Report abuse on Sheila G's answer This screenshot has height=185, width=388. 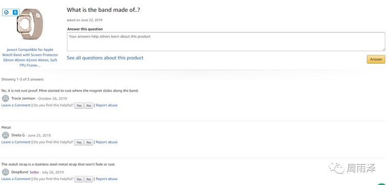(x=107, y=142)
